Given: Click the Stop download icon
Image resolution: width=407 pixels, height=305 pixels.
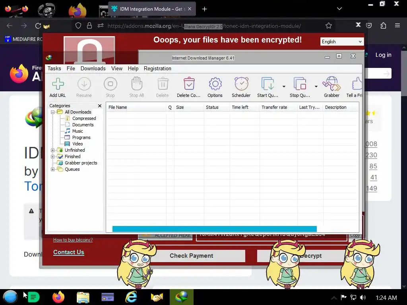Looking at the screenshot, I should click(x=110, y=87).
